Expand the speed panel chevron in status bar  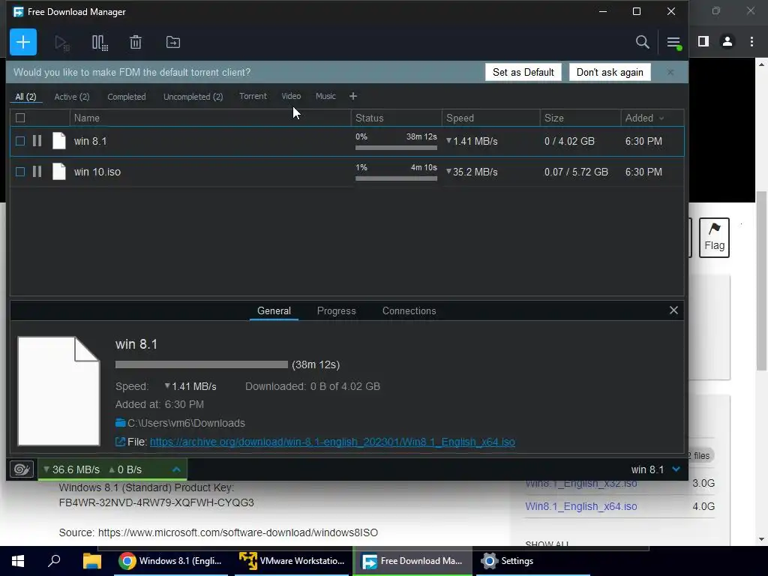point(176,469)
